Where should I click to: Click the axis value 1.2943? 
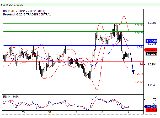click(x=152, y=85)
